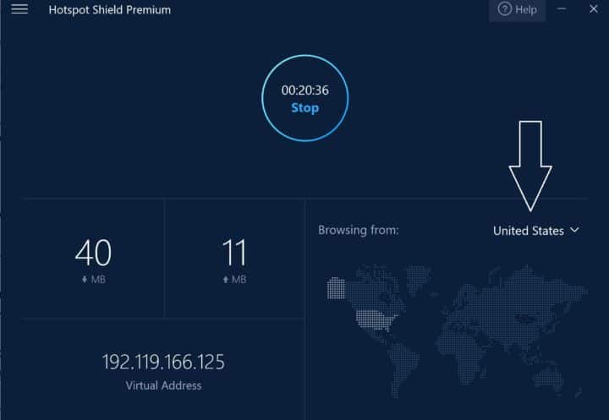Screen dimensions: 609x420
Task: Click the Virtual Address label
Action: point(163,385)
